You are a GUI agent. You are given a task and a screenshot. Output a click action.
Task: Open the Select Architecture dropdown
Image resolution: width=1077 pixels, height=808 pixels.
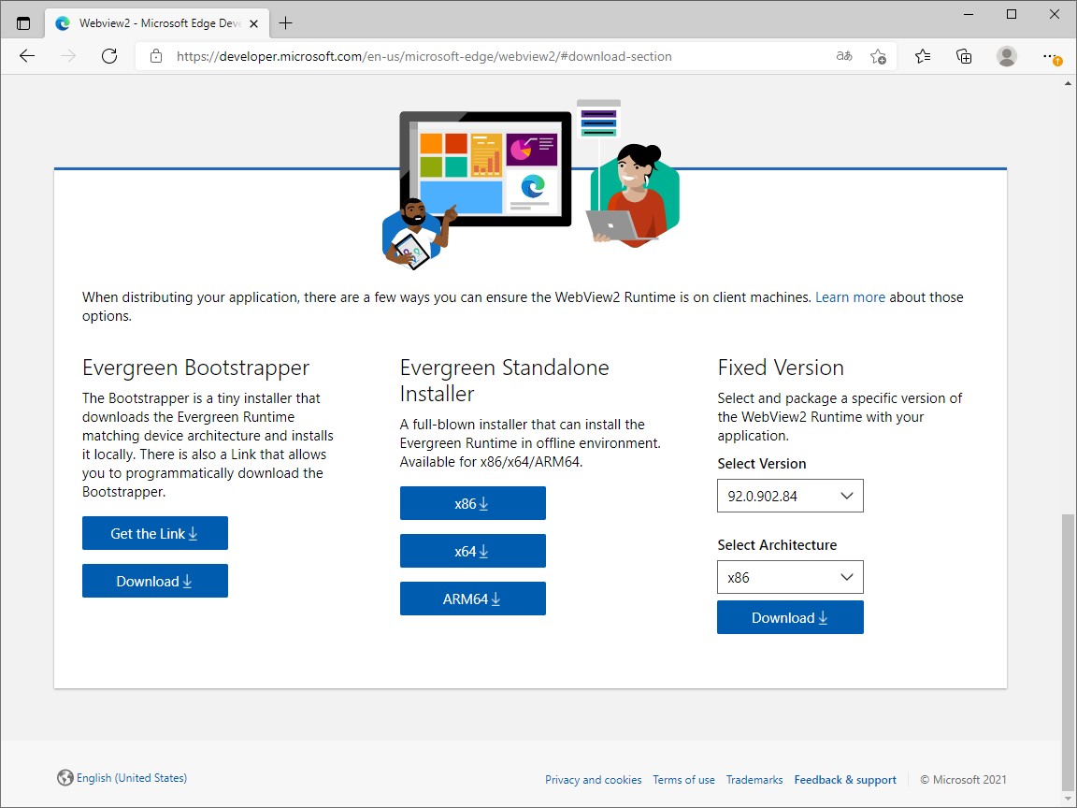click(x=790, y=577)
